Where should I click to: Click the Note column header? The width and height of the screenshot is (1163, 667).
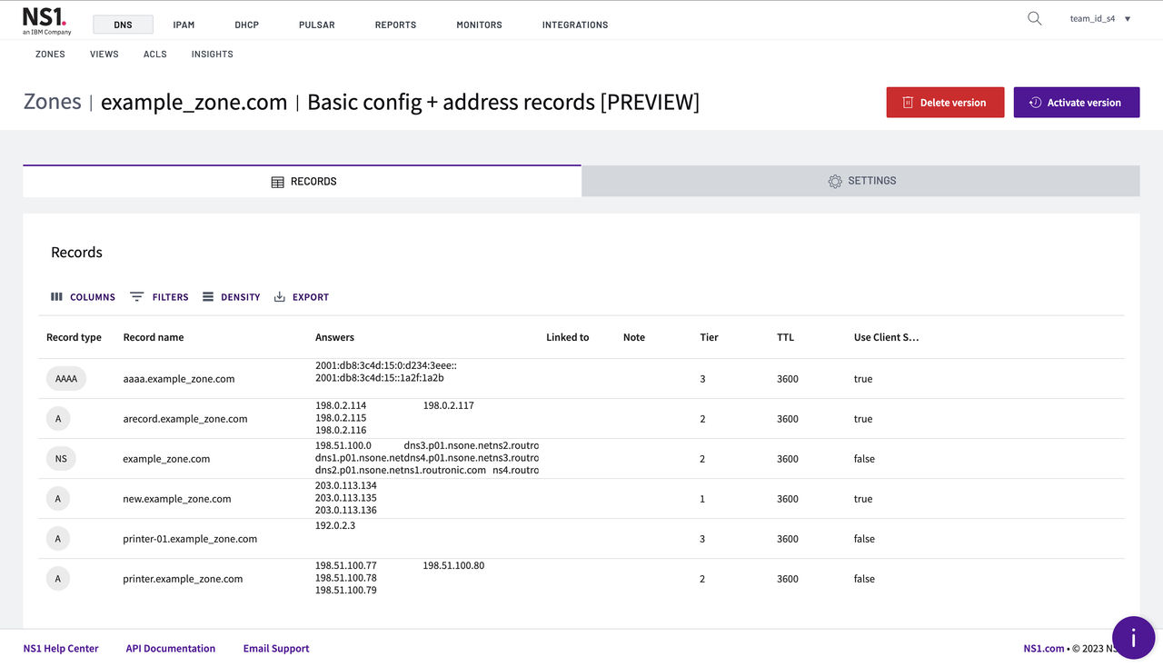point(634,337)
